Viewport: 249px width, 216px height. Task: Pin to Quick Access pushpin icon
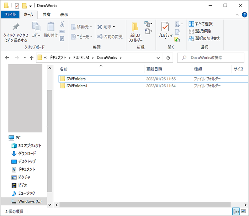pyautogui.click(x=16, y=27)
